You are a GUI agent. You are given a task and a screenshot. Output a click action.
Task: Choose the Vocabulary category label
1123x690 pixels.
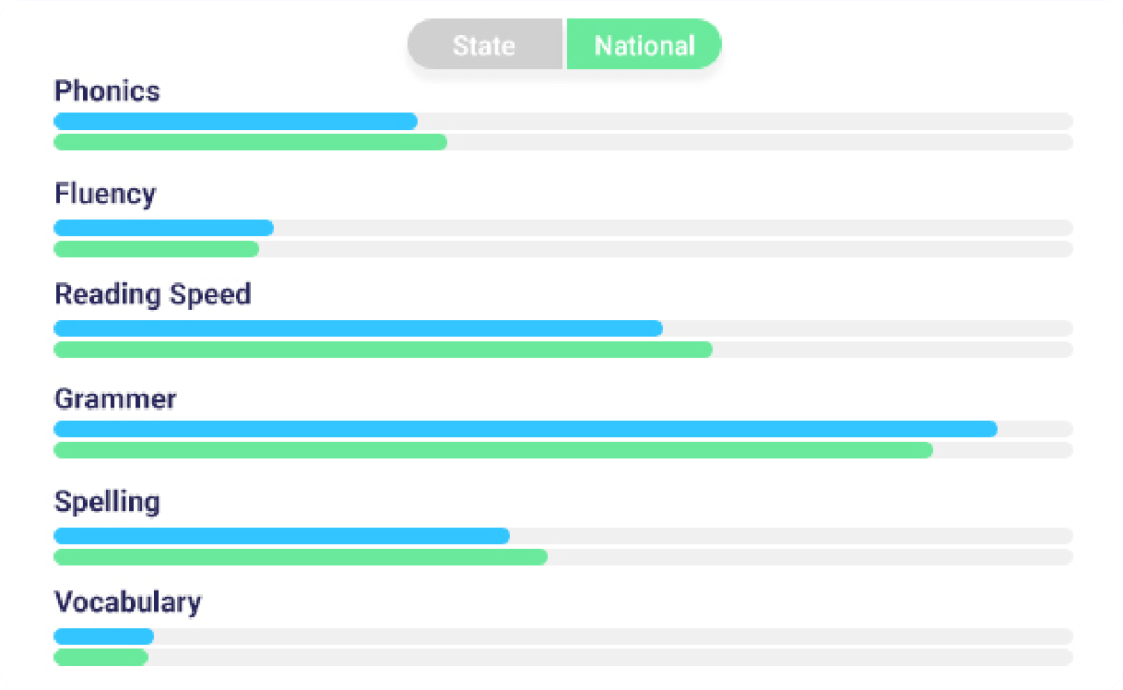tap(128, 602)
